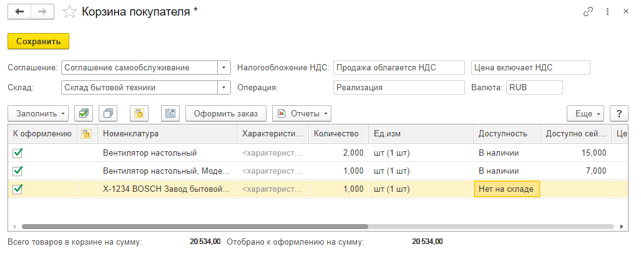
Task: Open the Еще menu
Action: [585, 113]
